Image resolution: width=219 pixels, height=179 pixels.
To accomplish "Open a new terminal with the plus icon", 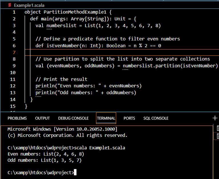I will [215, 118].
